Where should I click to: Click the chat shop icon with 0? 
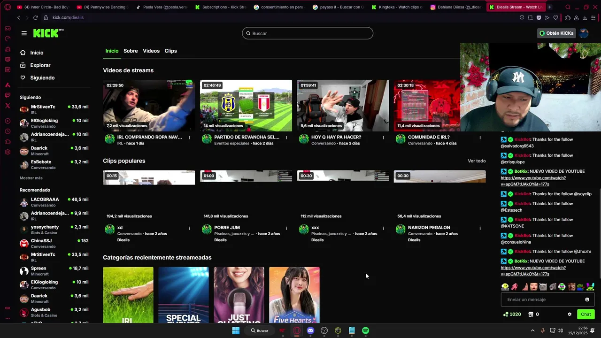pos(533,314)
